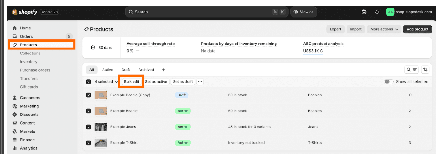The width and height of the screenshot is (436, 154).
Task: Switch to the Active tab
Action: [x=108, y=70]
